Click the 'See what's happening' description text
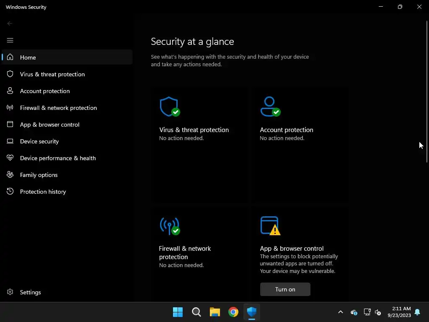 coord(230,60)
